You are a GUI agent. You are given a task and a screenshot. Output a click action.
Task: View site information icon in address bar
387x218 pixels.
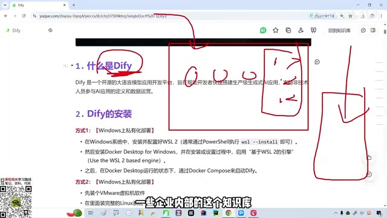point(34,16)
